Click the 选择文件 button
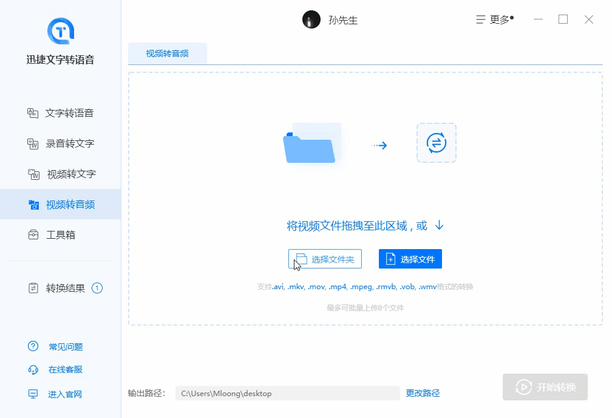This screenshot has width=612, height=418. (x=410, y=259)
